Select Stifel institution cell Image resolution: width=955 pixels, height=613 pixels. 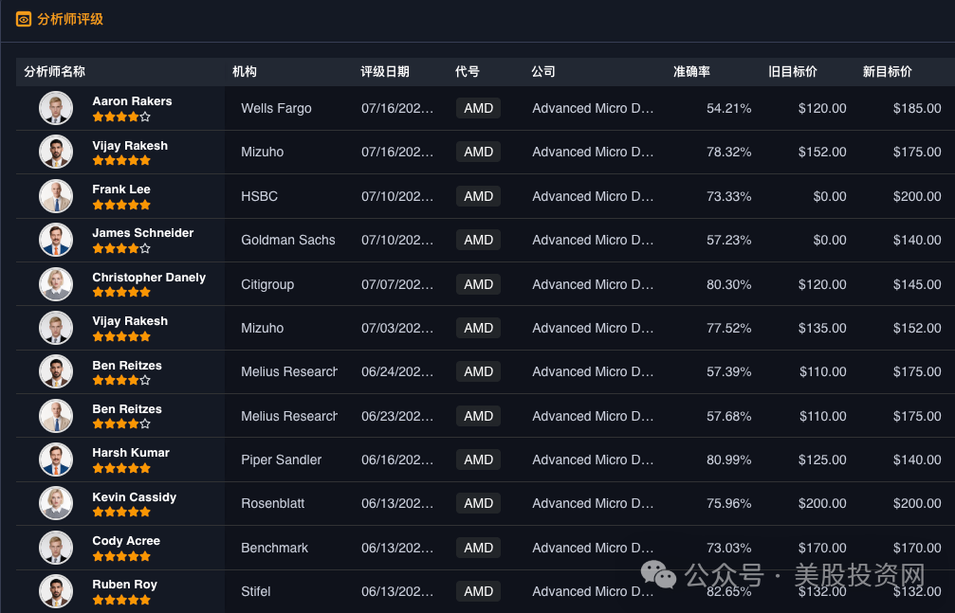pos(256,591)
